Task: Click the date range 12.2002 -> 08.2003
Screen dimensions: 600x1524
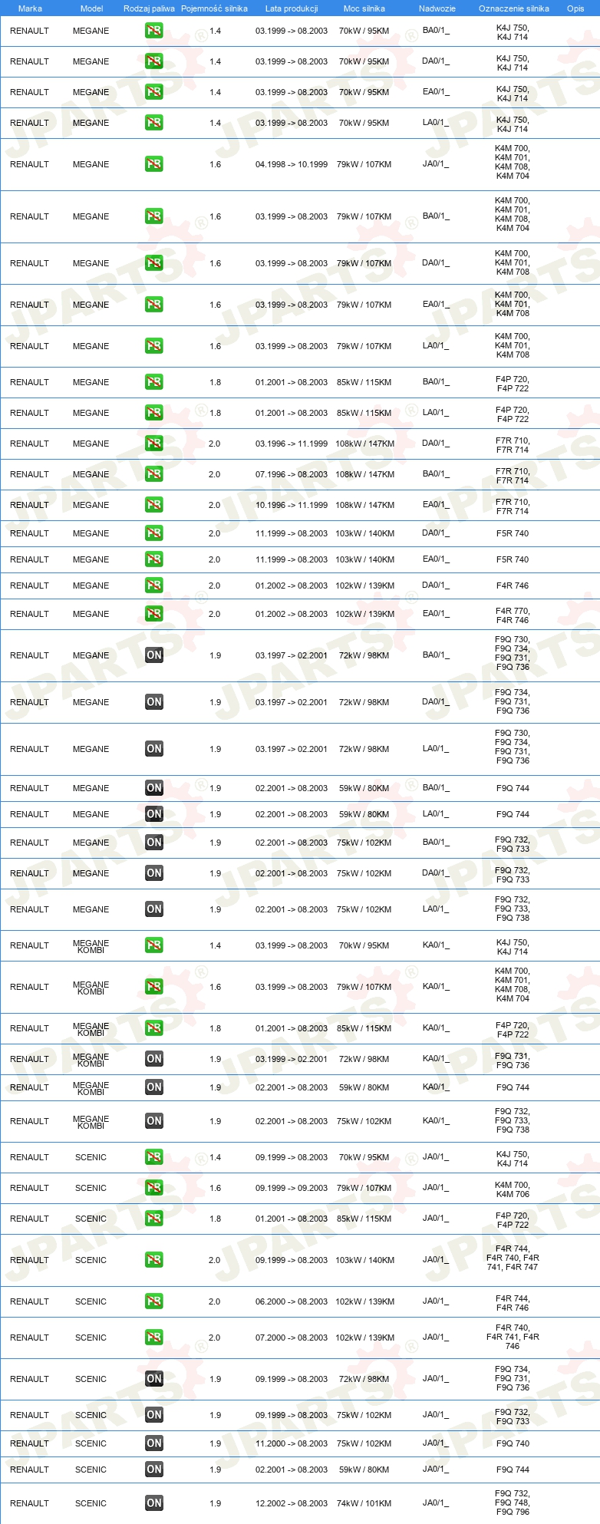Action: 292,1503
